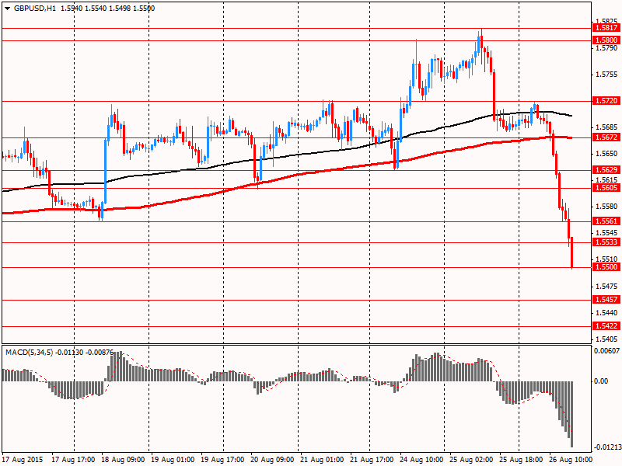Click the 1.5605 price level label
The height and width of the screenshot is (466, 622).
point(606,188)
